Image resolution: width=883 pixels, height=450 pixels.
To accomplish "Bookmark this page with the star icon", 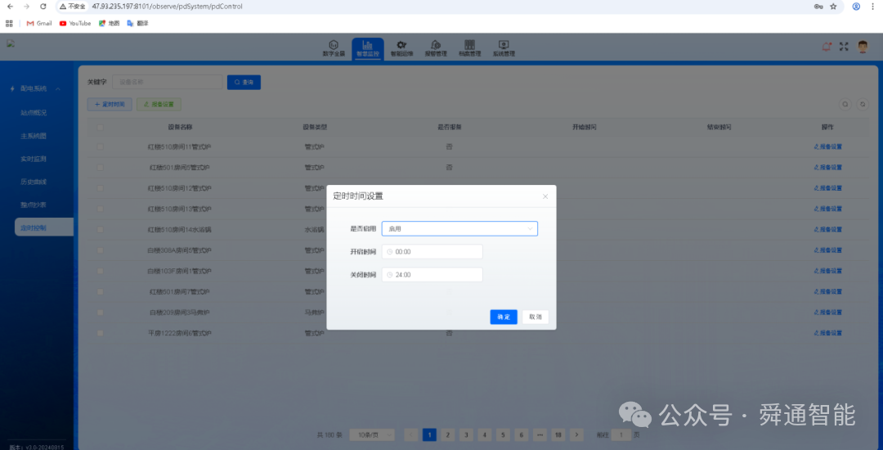I will 833,6.
